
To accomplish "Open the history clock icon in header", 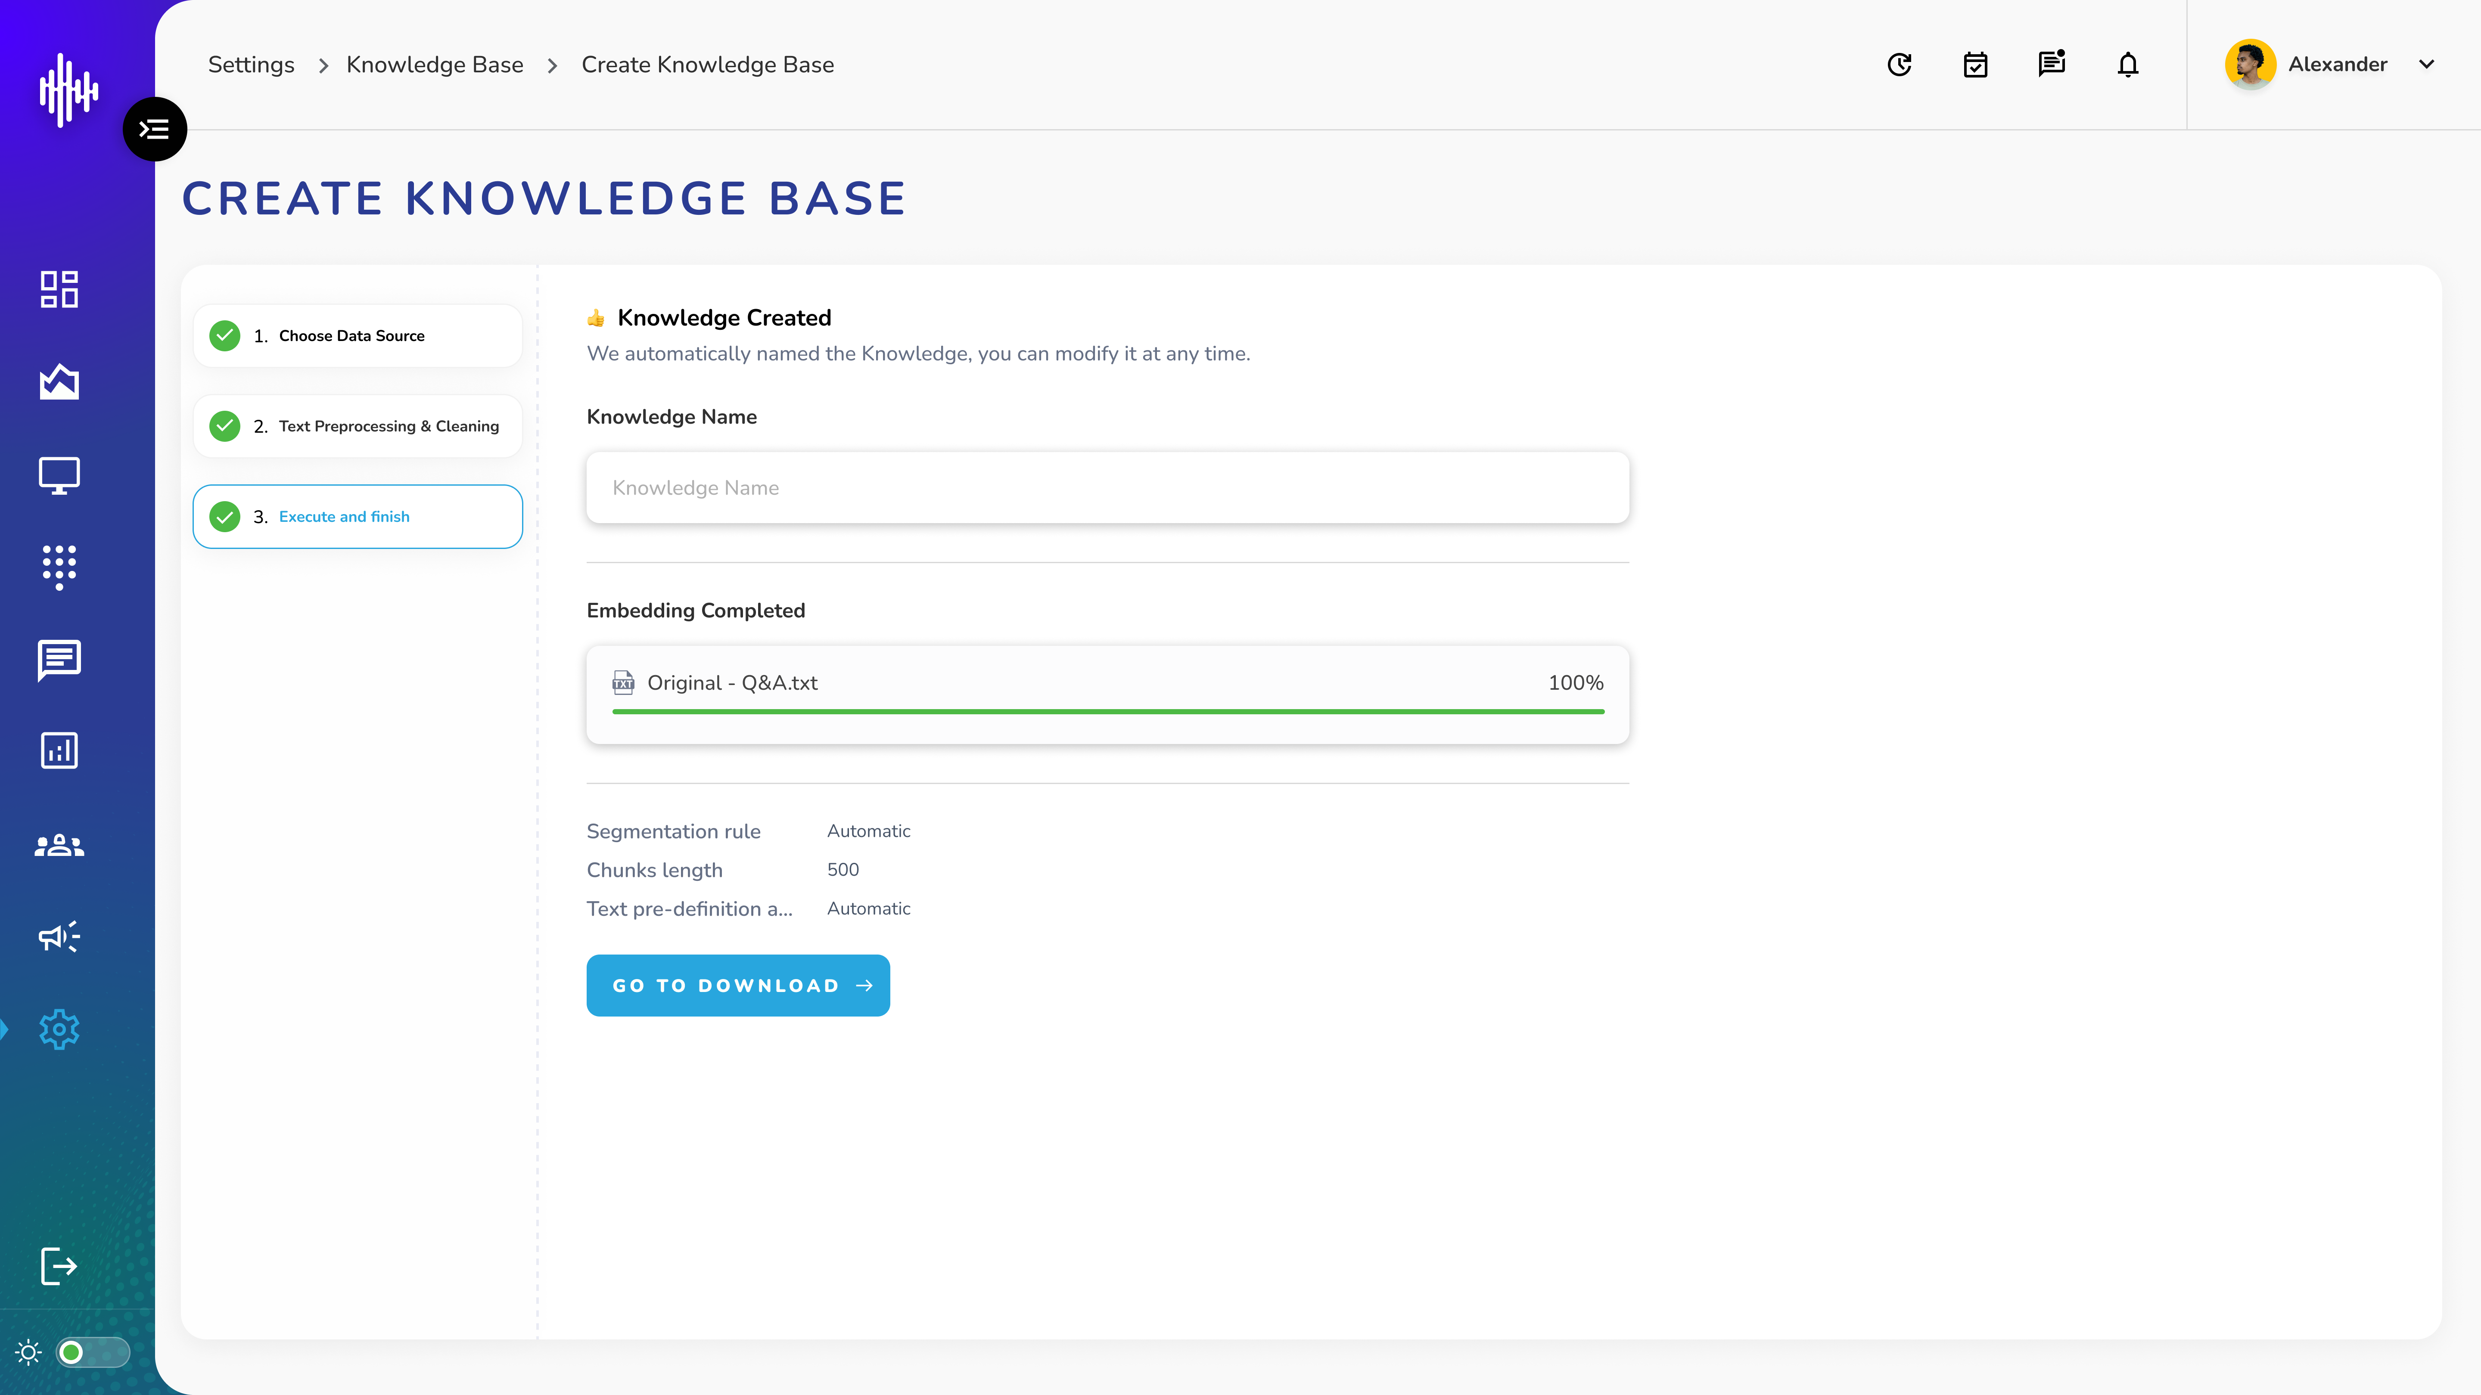I will pos(1899,65).
